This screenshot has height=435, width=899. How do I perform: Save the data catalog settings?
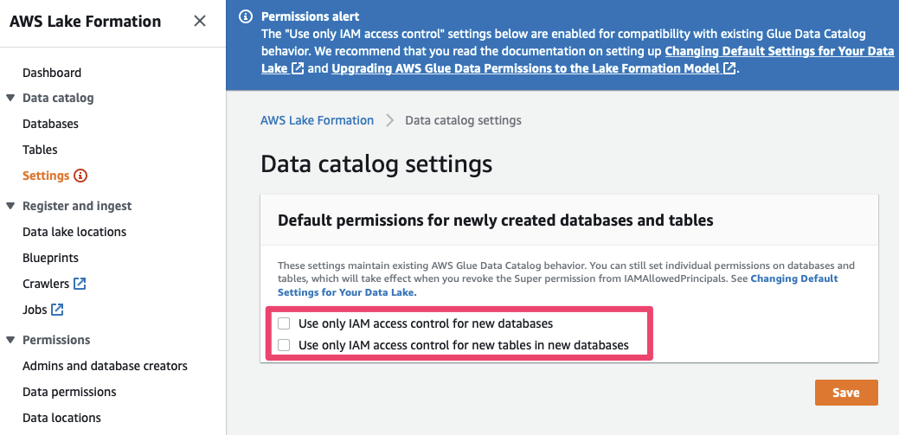(845, 393)
